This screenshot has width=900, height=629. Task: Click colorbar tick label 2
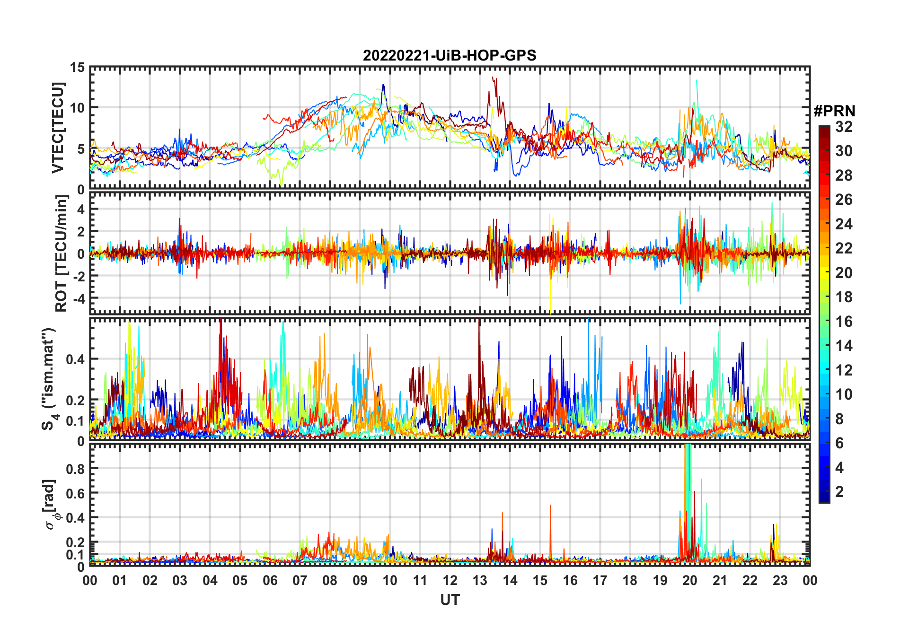[839, 492]
